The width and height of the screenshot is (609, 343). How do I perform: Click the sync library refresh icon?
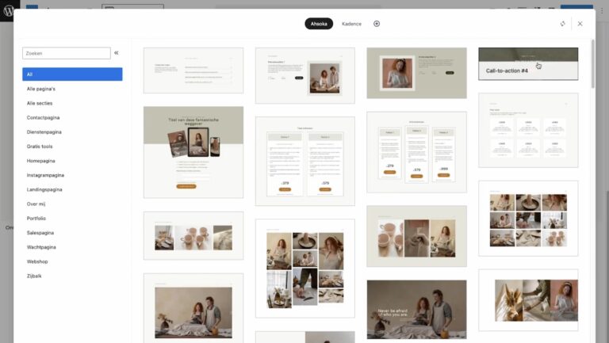562,24
